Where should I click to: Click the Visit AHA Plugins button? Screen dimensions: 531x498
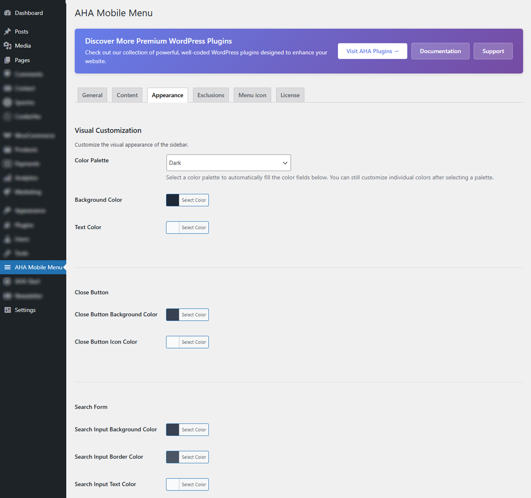(372, 51)
